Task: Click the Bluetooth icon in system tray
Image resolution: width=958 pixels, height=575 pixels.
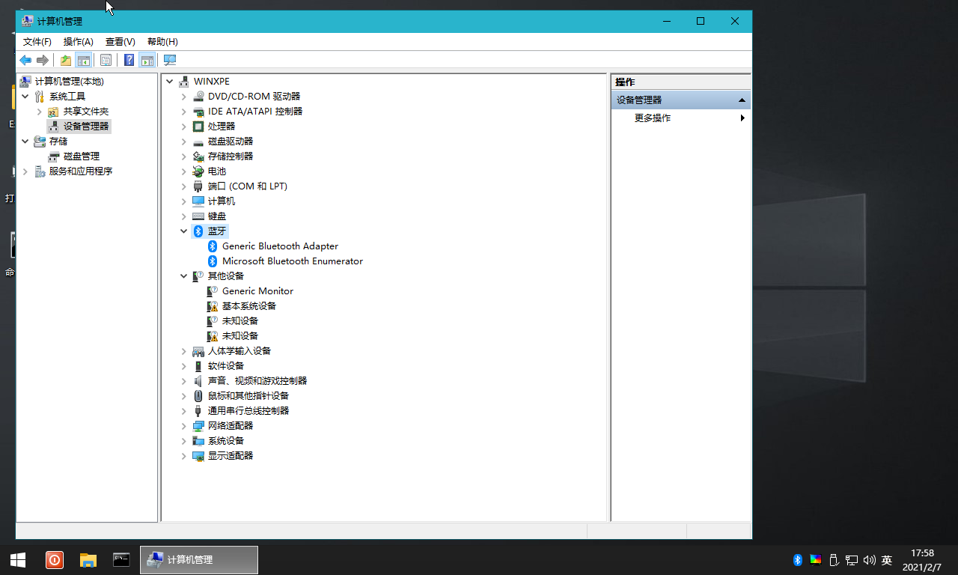Action: pyautogui.click(x=798, y=560)
